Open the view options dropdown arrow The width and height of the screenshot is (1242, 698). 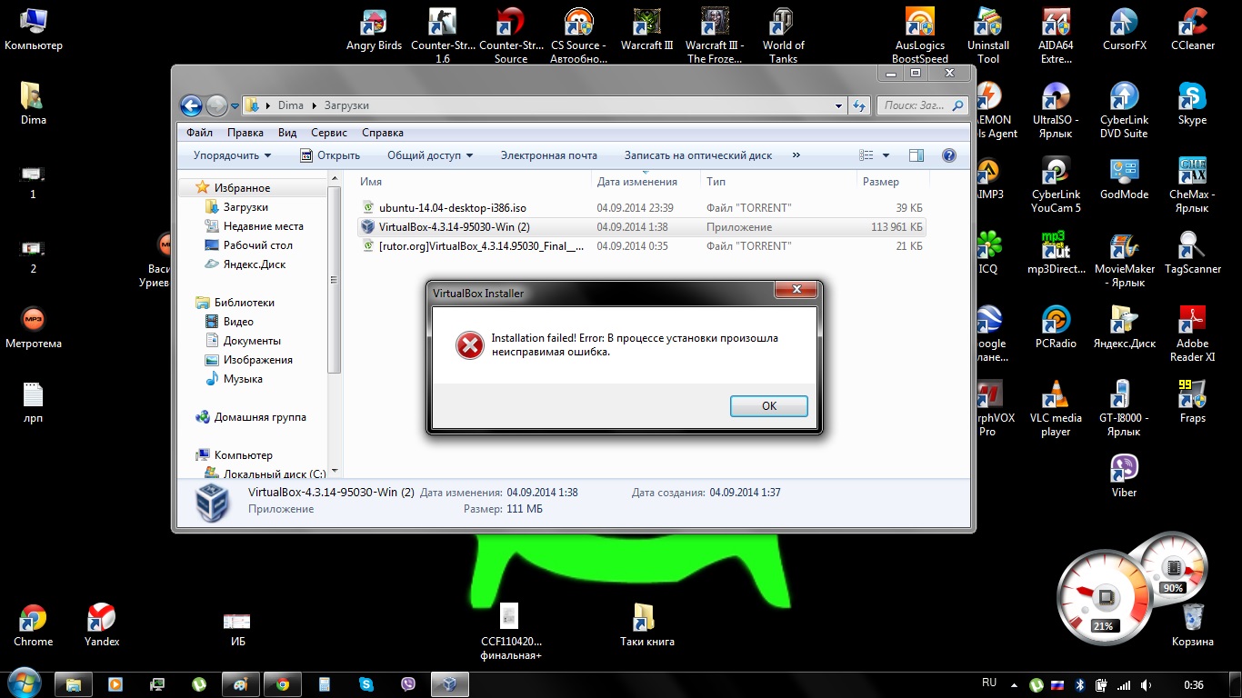pos(886,155)
